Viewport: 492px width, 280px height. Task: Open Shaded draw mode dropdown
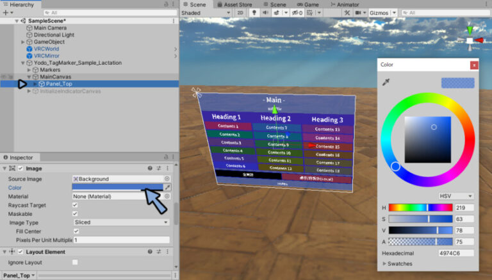pos(206,13)
